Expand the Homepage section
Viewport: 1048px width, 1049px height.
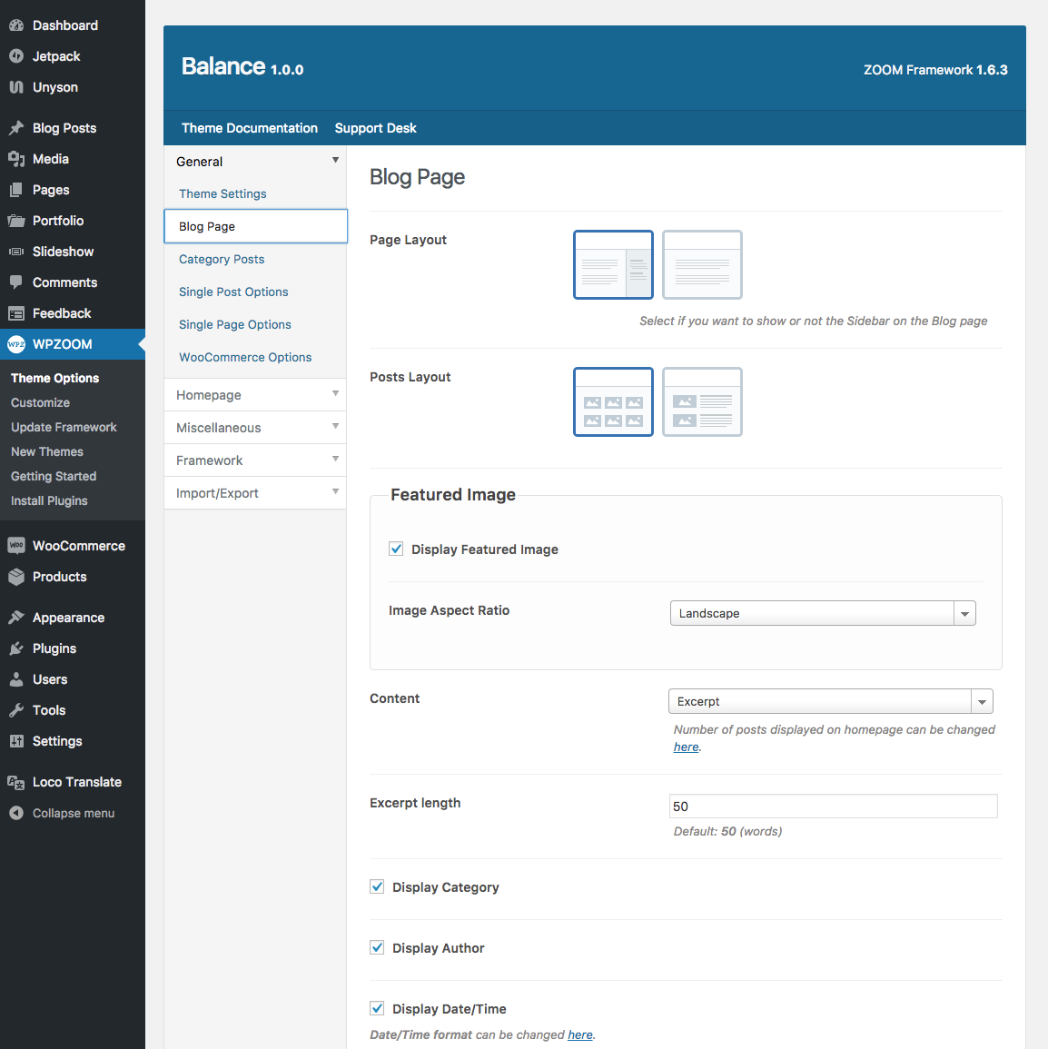click(255, 395)
